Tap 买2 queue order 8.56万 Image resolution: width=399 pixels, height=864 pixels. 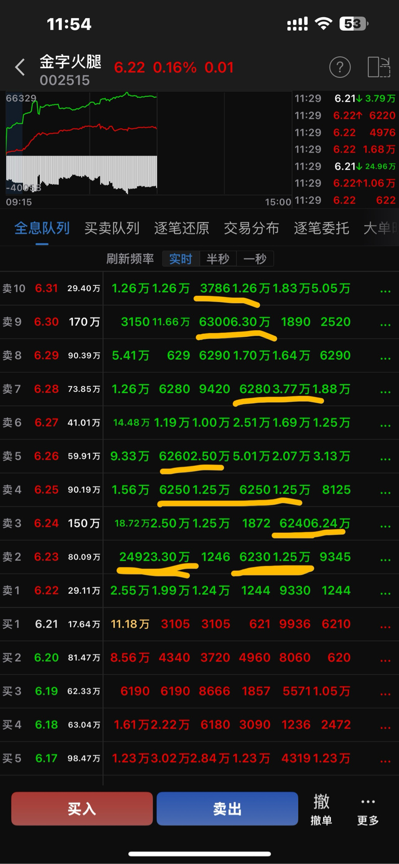click(130, 658)
